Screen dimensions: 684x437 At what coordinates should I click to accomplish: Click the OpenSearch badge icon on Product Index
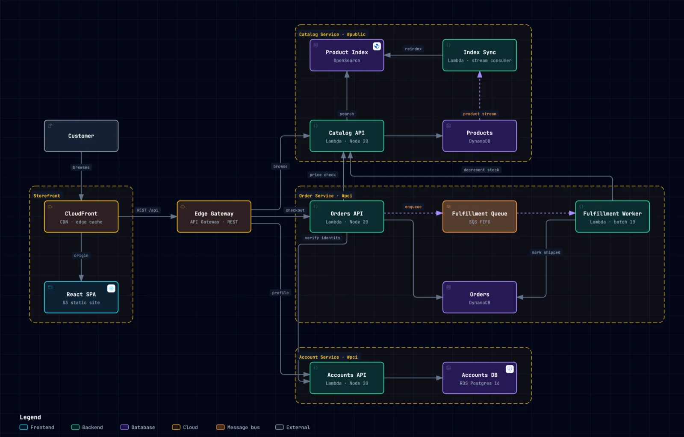(x=377, y=46)
